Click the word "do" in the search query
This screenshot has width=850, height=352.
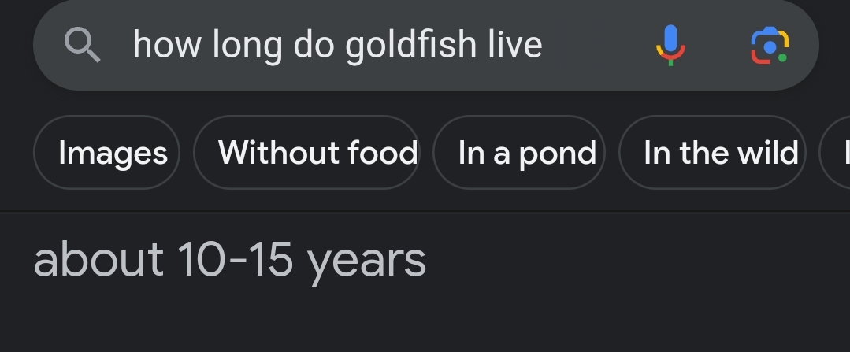pyautogui.click(x=314, y=45)
